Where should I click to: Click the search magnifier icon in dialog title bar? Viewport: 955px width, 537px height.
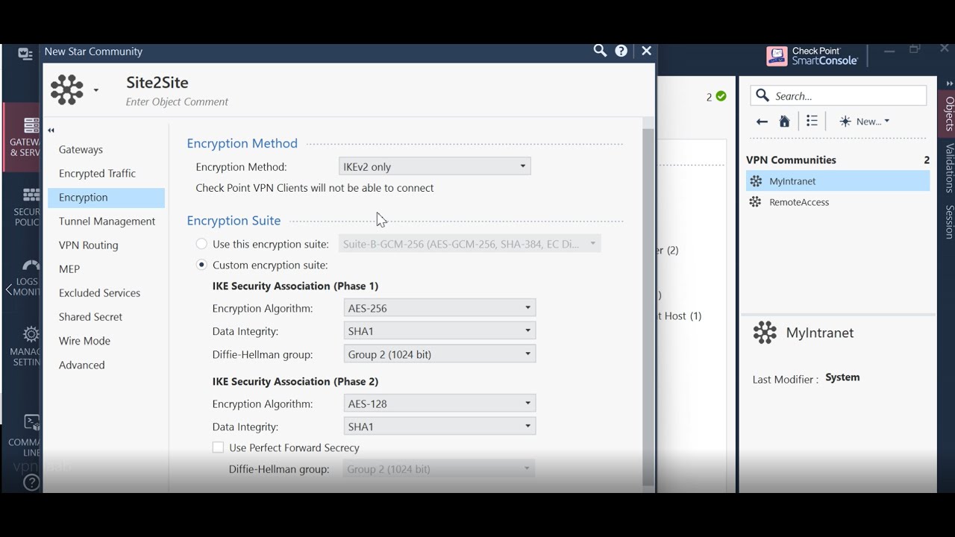click(x=600, y=51)
